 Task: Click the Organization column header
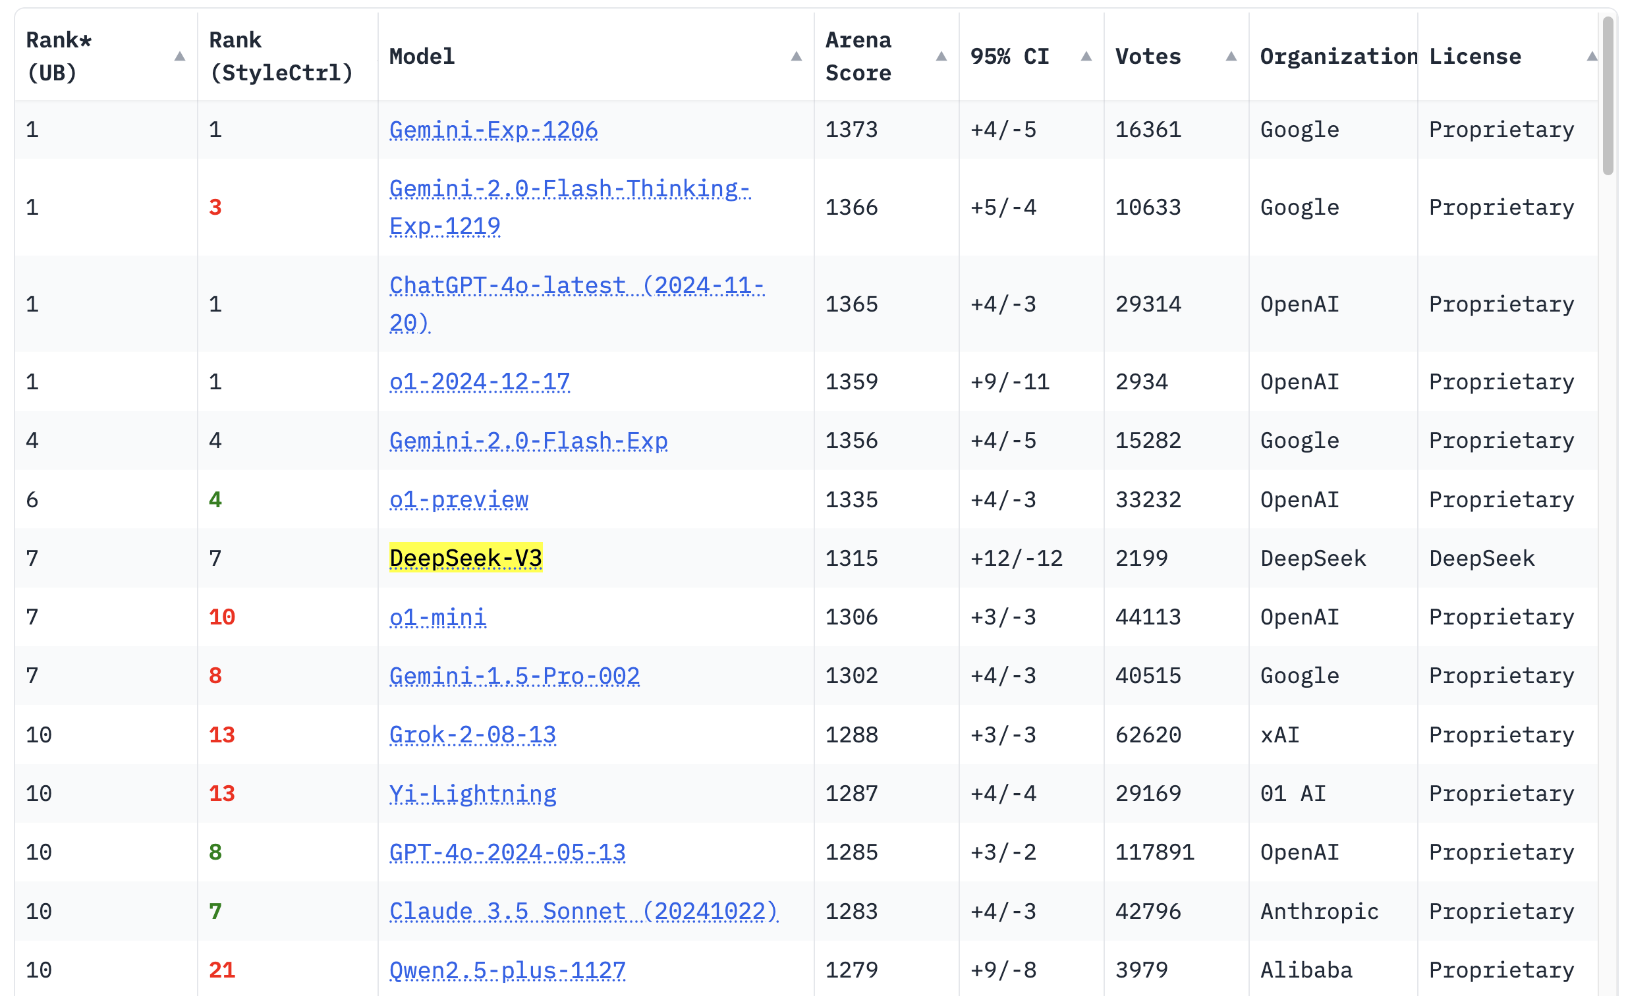(1339, 57)
